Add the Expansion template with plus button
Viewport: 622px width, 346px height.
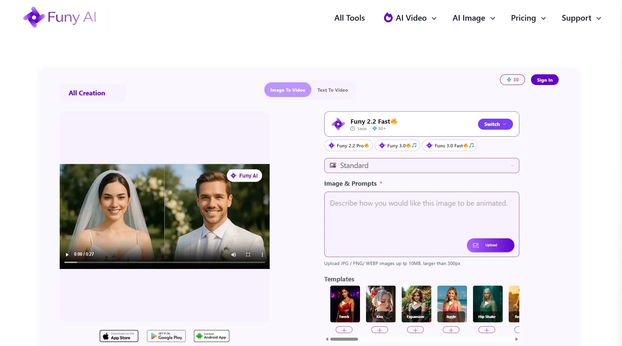(x=415, y=330)
